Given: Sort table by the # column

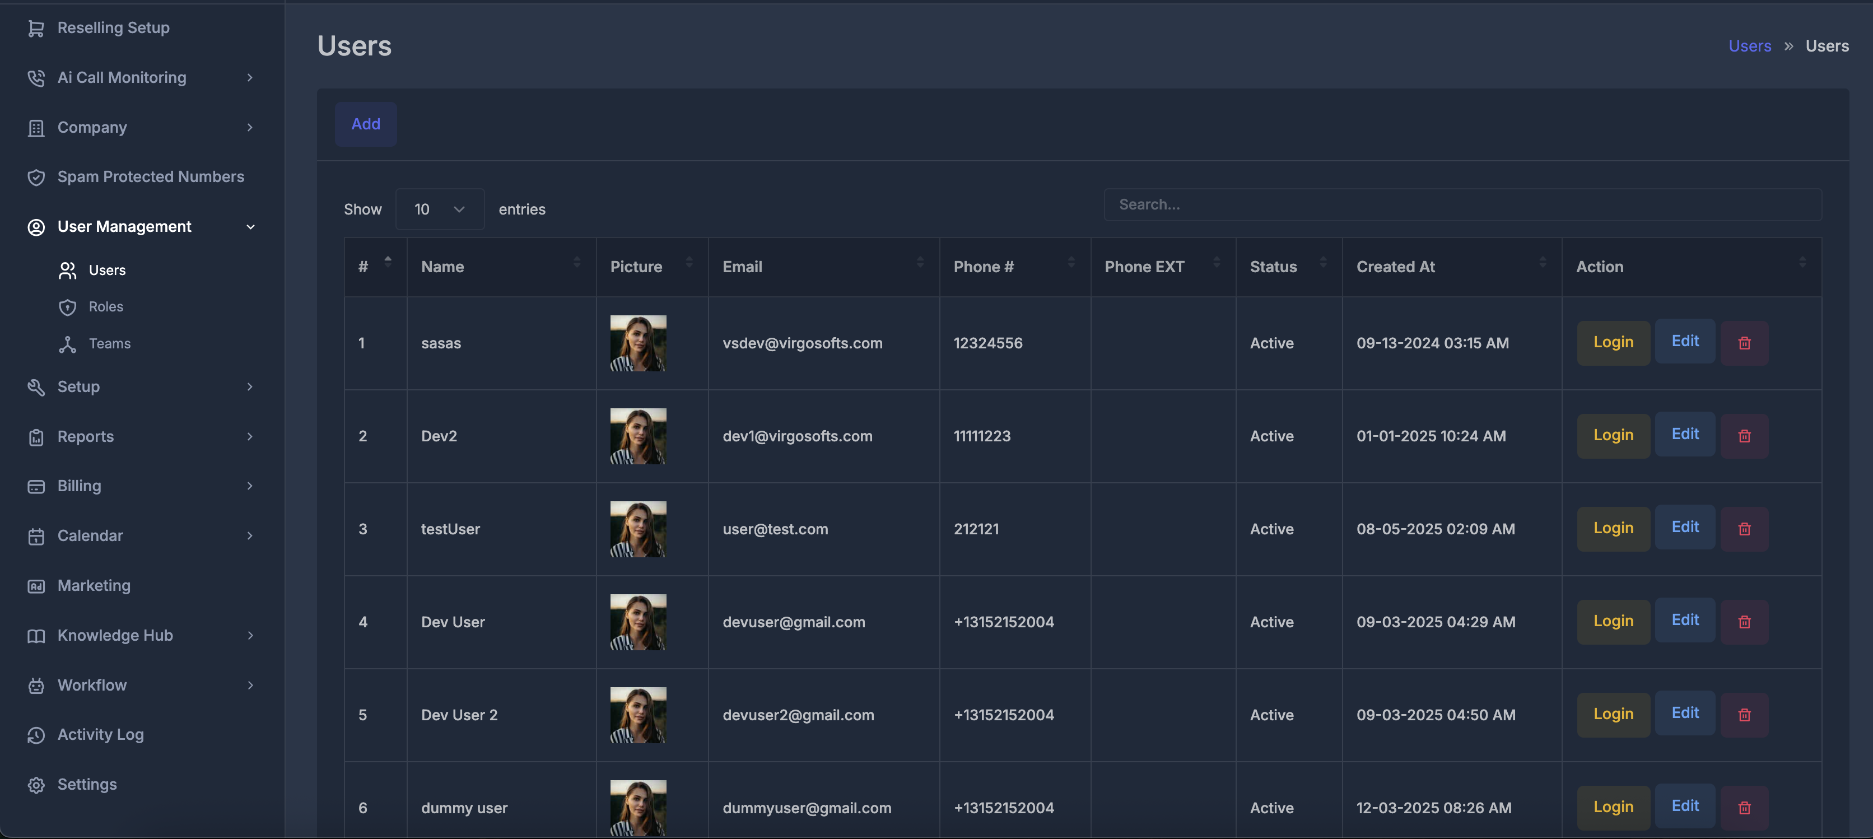Looking at the screenshot, I should 376,268.
